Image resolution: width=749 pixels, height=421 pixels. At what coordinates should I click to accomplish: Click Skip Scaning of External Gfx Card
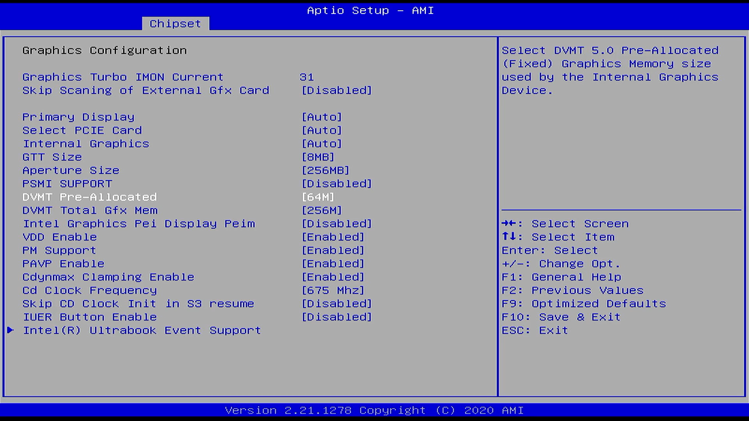pyautogui.click(x=146, y=90)
